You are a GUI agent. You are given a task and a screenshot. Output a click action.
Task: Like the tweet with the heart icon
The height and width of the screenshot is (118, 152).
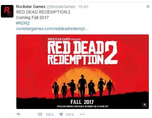click(x=61, y=114)
